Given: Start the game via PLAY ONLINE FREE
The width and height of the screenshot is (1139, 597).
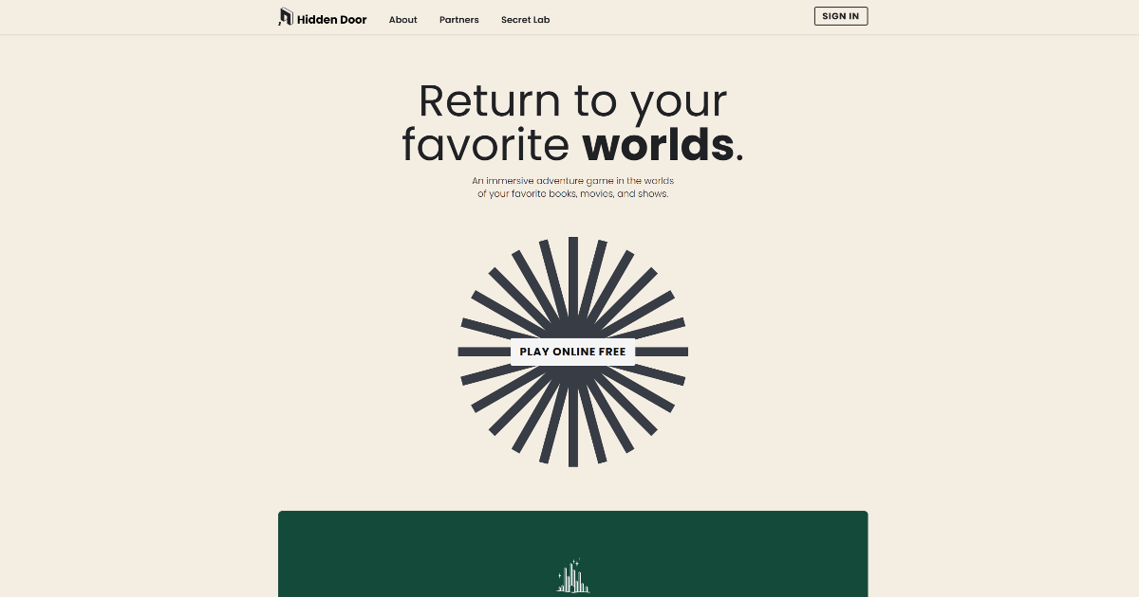Looking at the screenshot, I should 573,352.
